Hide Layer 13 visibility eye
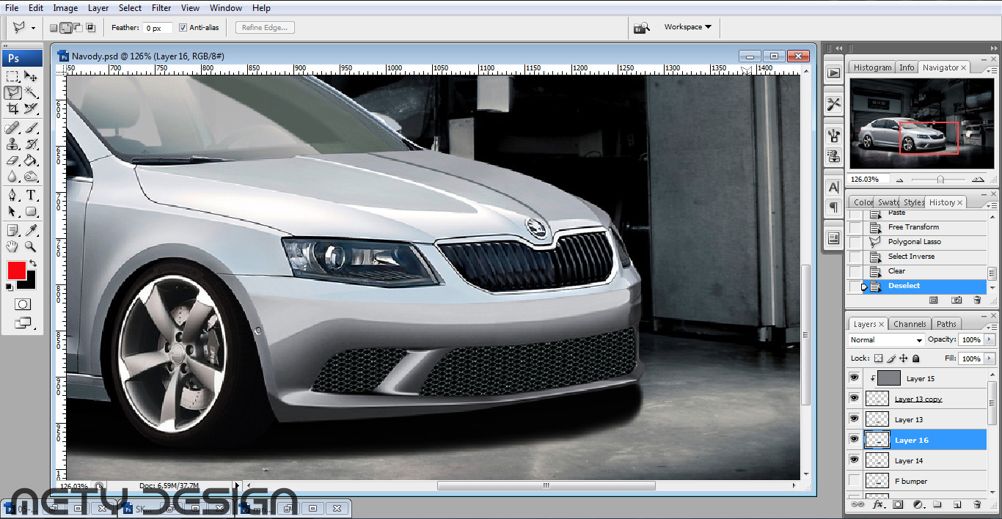1002x519 pixels. click(854, 419)
